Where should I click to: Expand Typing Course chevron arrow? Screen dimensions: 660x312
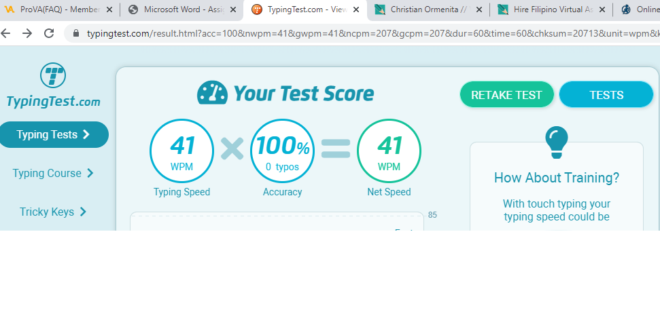90,173
